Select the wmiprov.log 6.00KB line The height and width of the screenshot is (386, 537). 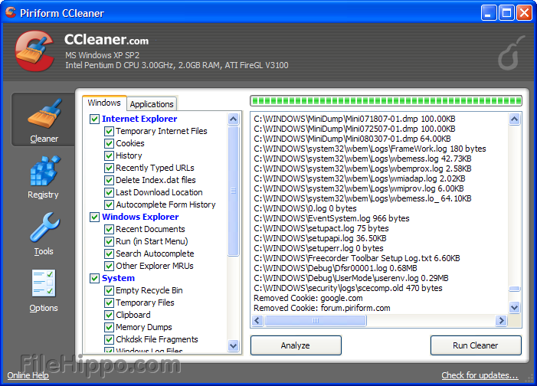359,188
